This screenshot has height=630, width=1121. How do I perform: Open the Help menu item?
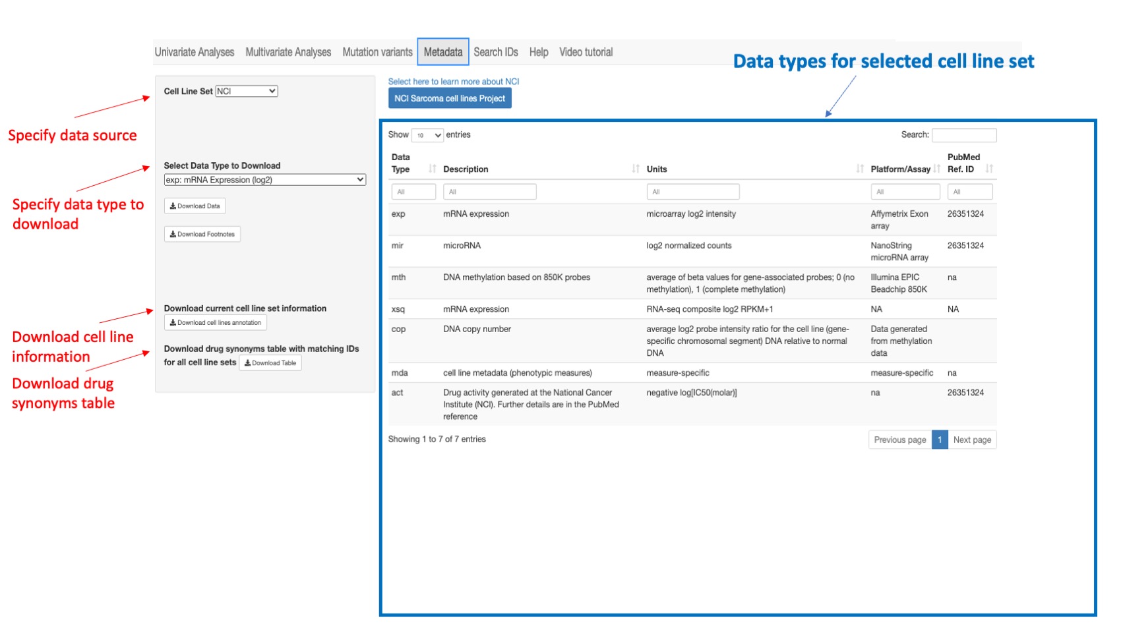click(538, 52)
